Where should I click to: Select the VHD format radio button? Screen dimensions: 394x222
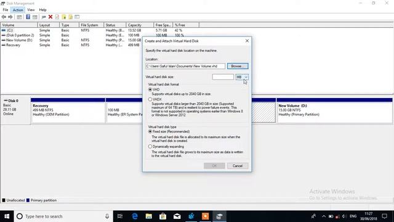(150, 89)
